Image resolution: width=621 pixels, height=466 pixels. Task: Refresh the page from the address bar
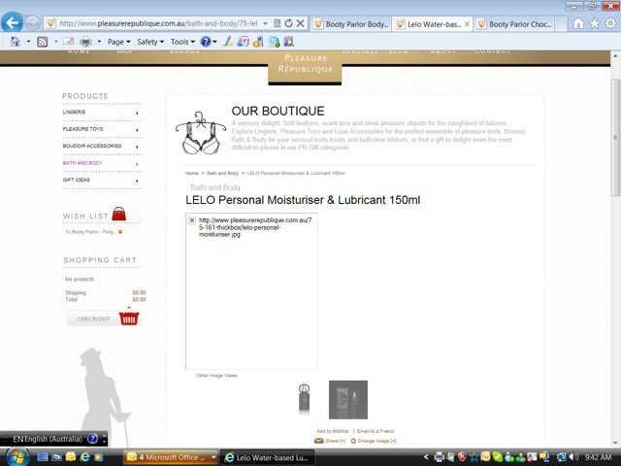pyautogui.click(x=289, y=23)
